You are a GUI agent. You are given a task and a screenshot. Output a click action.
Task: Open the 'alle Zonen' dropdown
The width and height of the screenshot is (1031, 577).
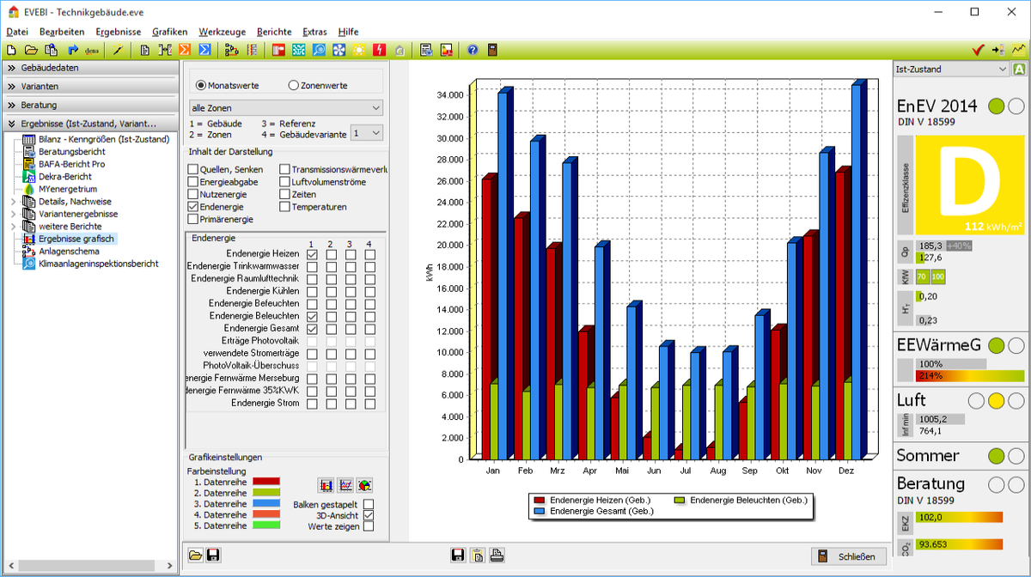pos(286,108)
